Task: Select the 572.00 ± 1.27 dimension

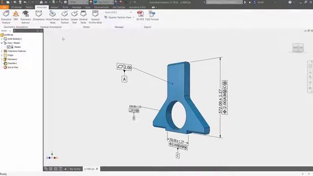Action: [220, 101]
